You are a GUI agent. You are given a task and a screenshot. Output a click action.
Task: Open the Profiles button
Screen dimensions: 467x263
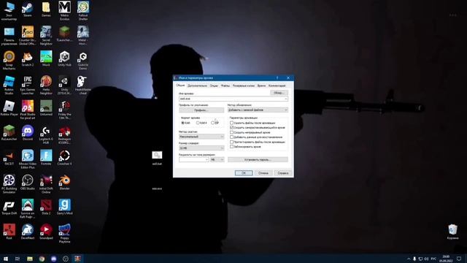(201, 110)
